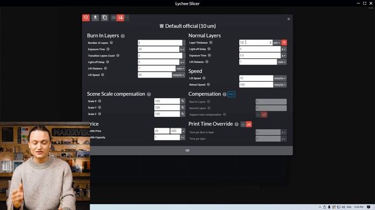This screenshot has height=210, width=375.
Task: Click the help icon next to Number of Layers
Action: pyautogui.click(x=111, y=43)
